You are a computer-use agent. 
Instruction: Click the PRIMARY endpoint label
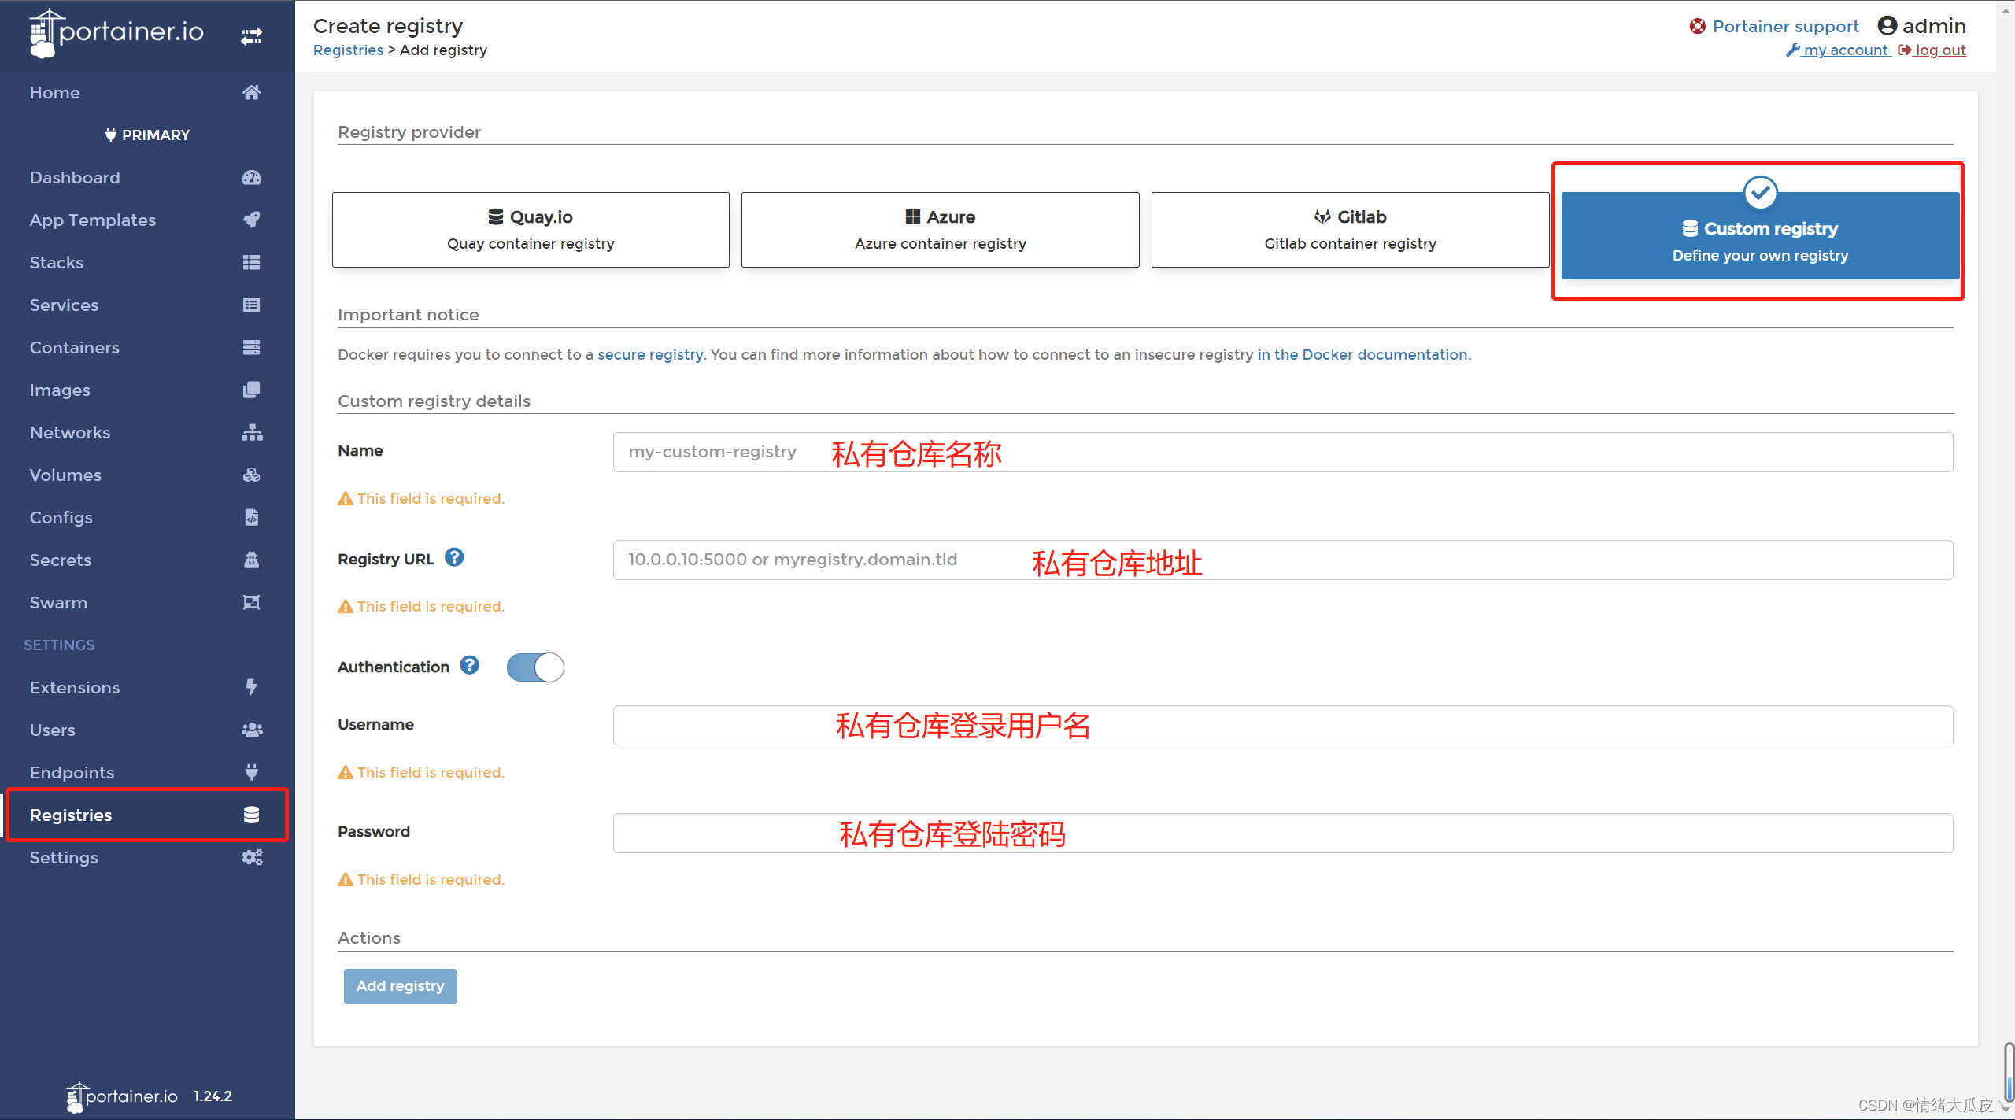click(x=147, y=135)
